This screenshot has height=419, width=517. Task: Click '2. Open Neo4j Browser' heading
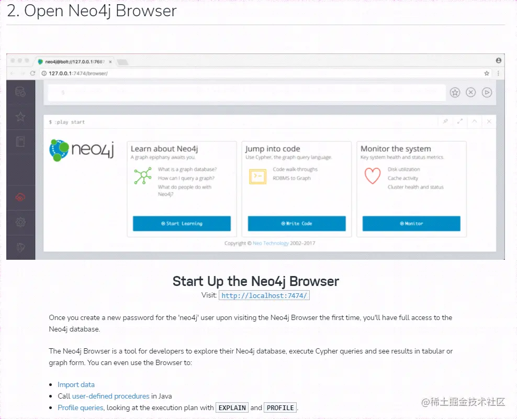(92, 10)
